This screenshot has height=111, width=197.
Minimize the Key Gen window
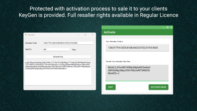[x=78, y=35]
